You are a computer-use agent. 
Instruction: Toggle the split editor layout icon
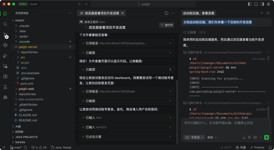point(166,13)
